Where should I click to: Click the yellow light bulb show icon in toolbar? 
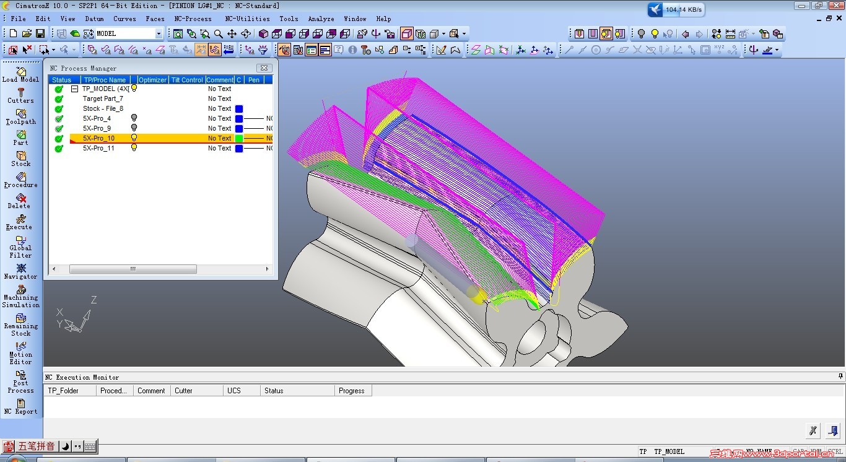[x=655, y=33]
